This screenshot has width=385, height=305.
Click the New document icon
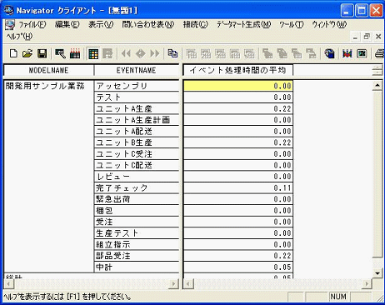13,53
